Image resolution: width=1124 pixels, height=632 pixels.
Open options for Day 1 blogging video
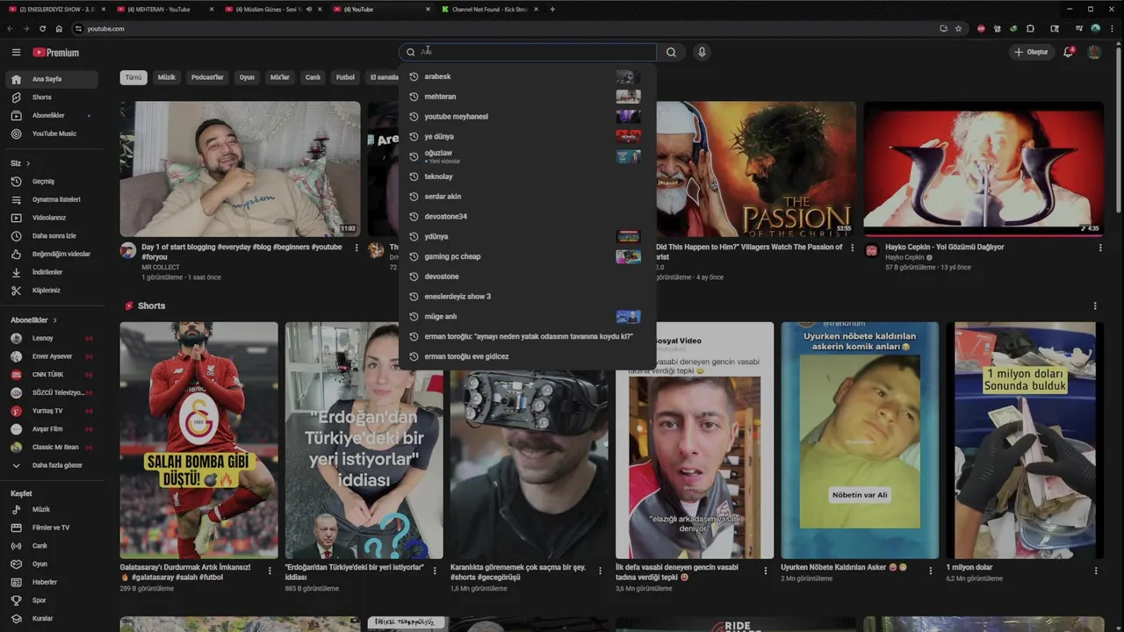(x=357, y=248)
